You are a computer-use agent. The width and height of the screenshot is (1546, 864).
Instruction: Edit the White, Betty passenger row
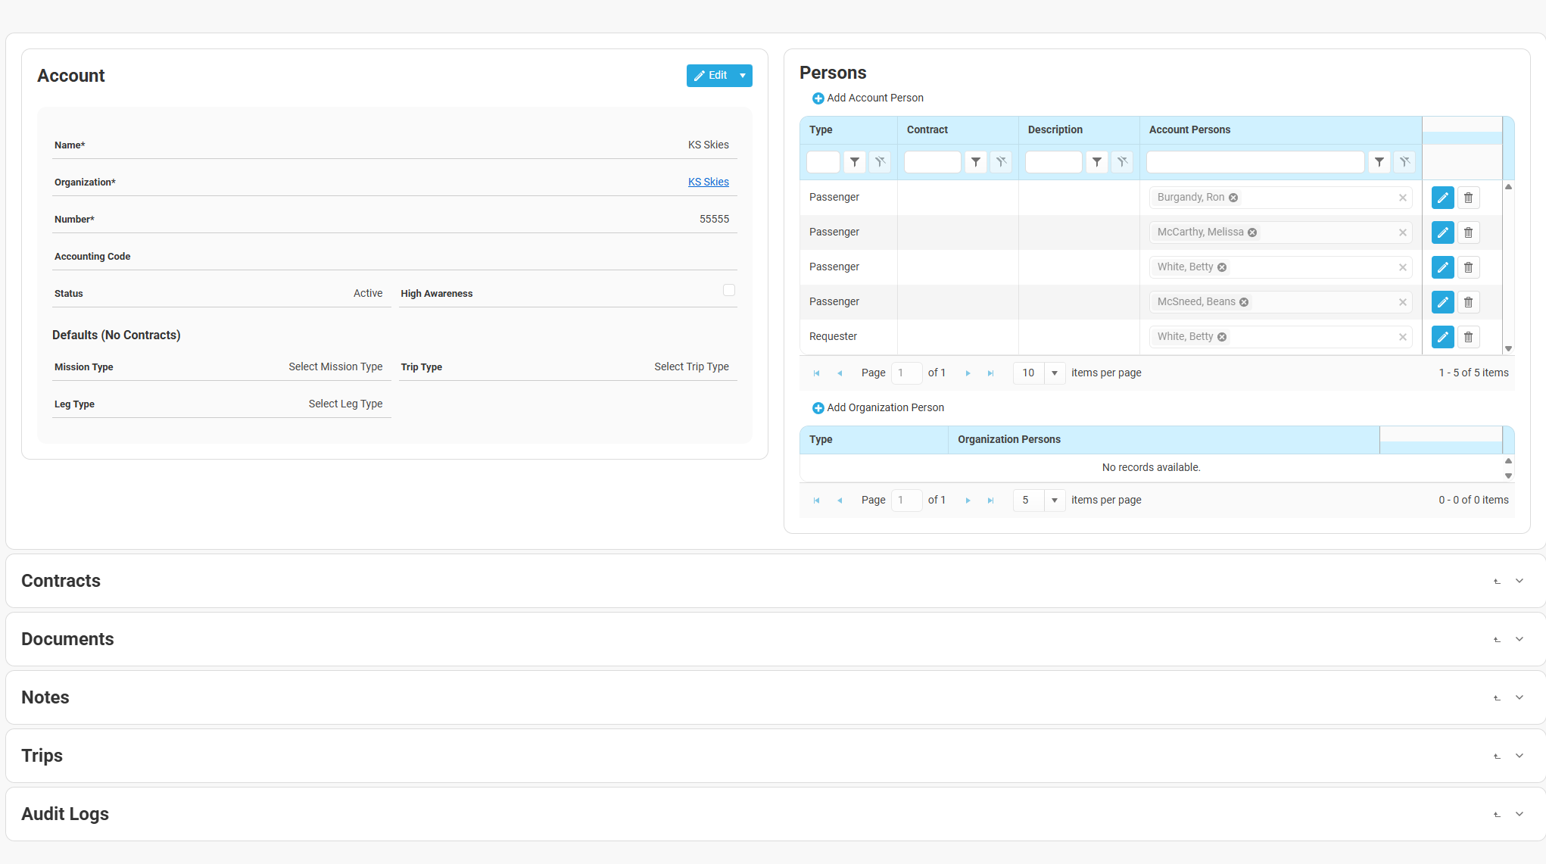pyautogui.click(x=1442, y=267)
